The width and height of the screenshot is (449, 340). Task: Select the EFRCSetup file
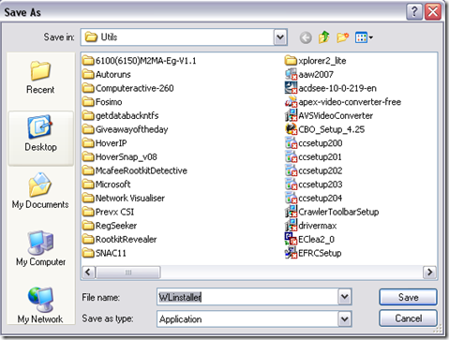313,253
